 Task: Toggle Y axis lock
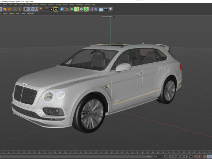(30, 9)
